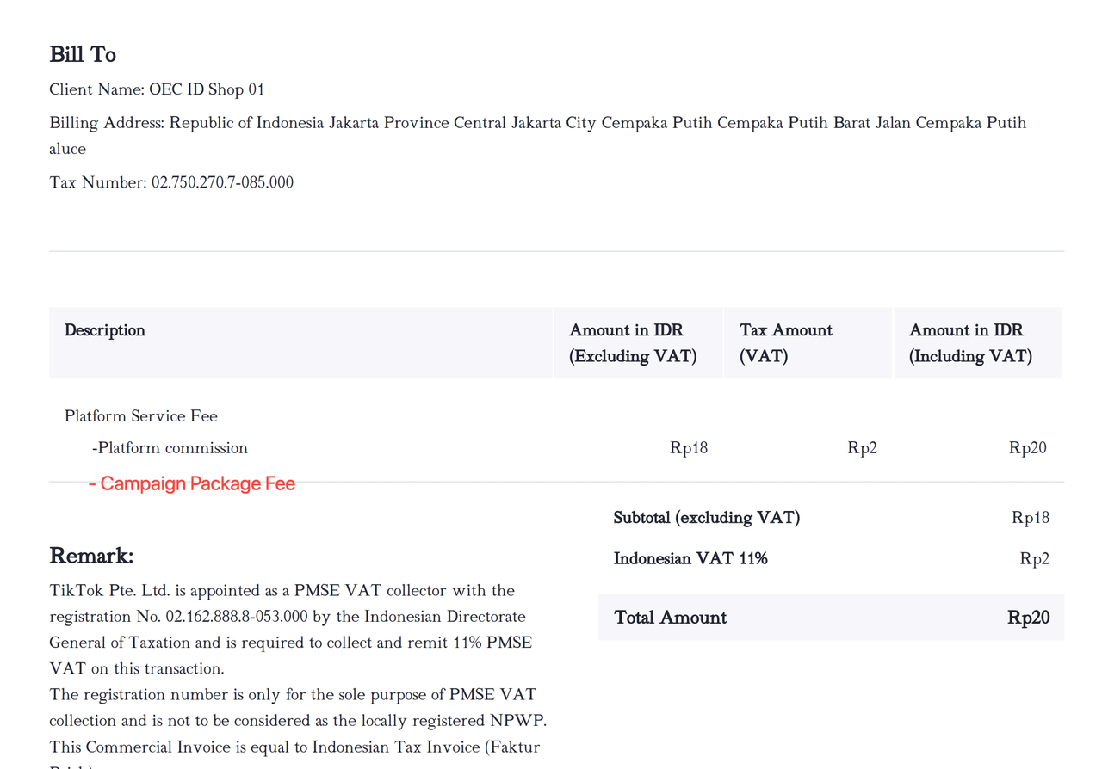This screenshot has height=769, width=1102.
Task: Click the Description column header
Action: pos(105,330)
